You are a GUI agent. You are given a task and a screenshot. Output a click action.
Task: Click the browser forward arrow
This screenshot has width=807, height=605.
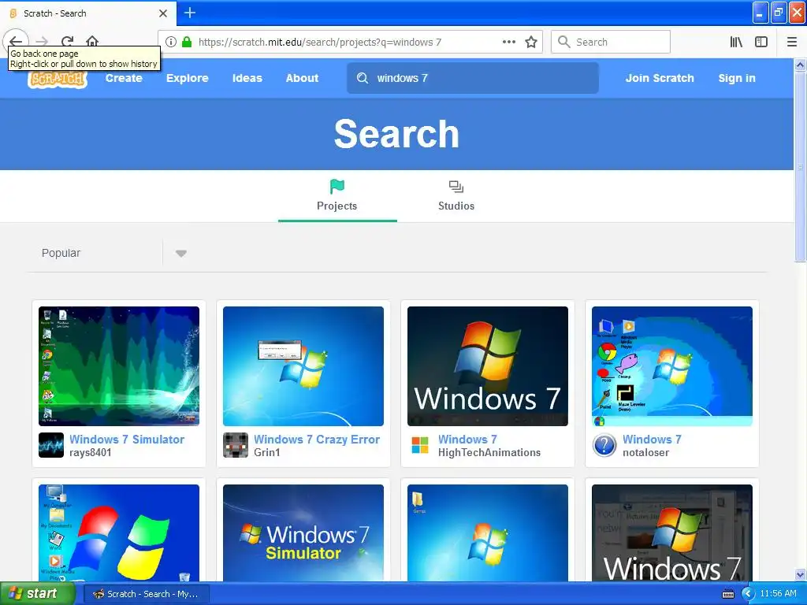point(43,41)
